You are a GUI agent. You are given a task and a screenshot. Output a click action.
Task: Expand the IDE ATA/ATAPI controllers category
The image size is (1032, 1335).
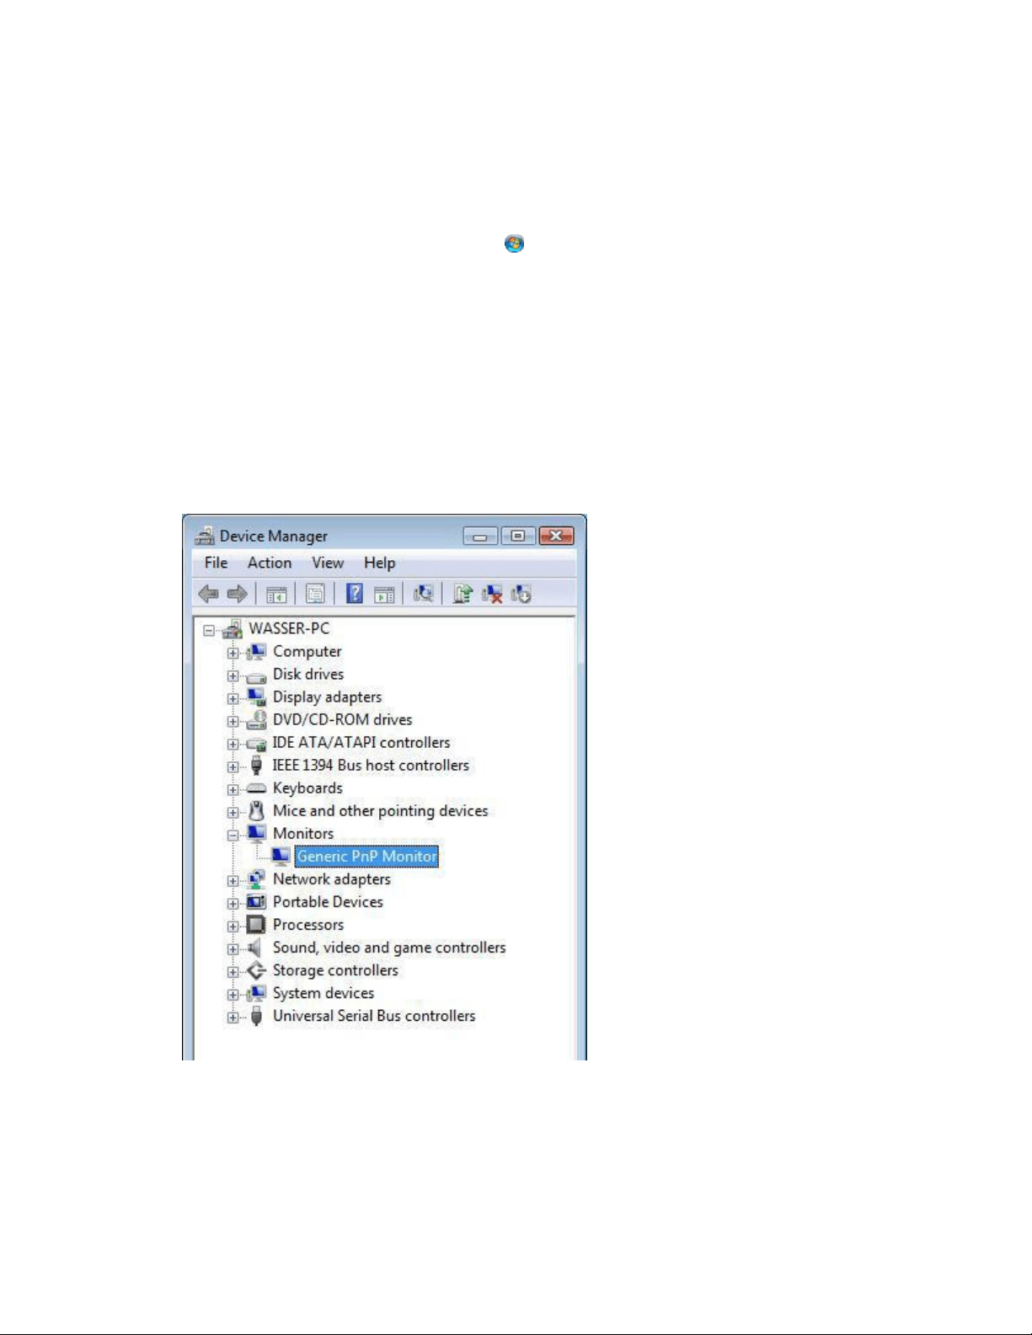pos(233,744)
